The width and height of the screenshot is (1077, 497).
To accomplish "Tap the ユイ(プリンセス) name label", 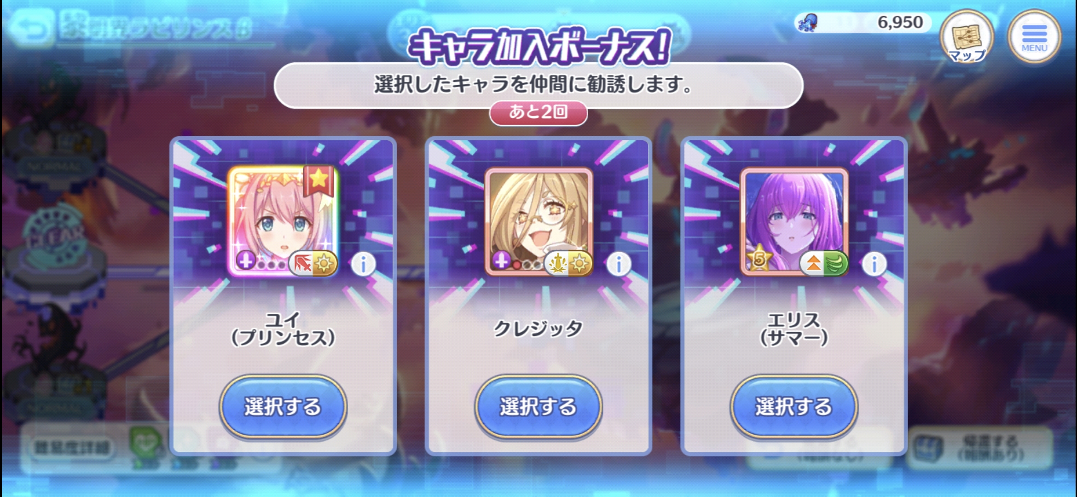I will coord(283,329).
